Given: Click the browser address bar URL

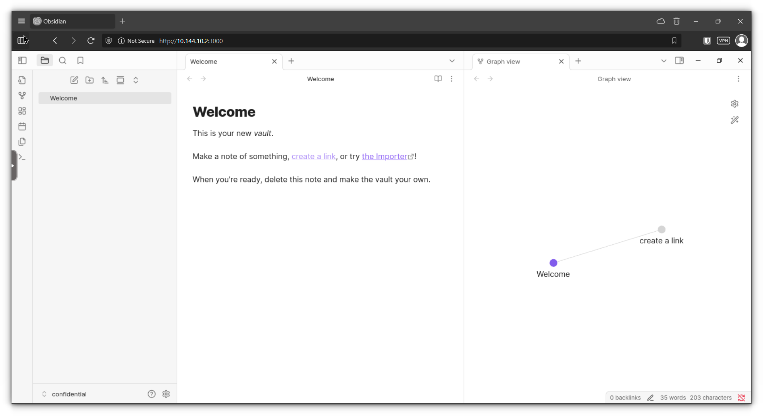Looking at the screenshot, I should [191, 41].
